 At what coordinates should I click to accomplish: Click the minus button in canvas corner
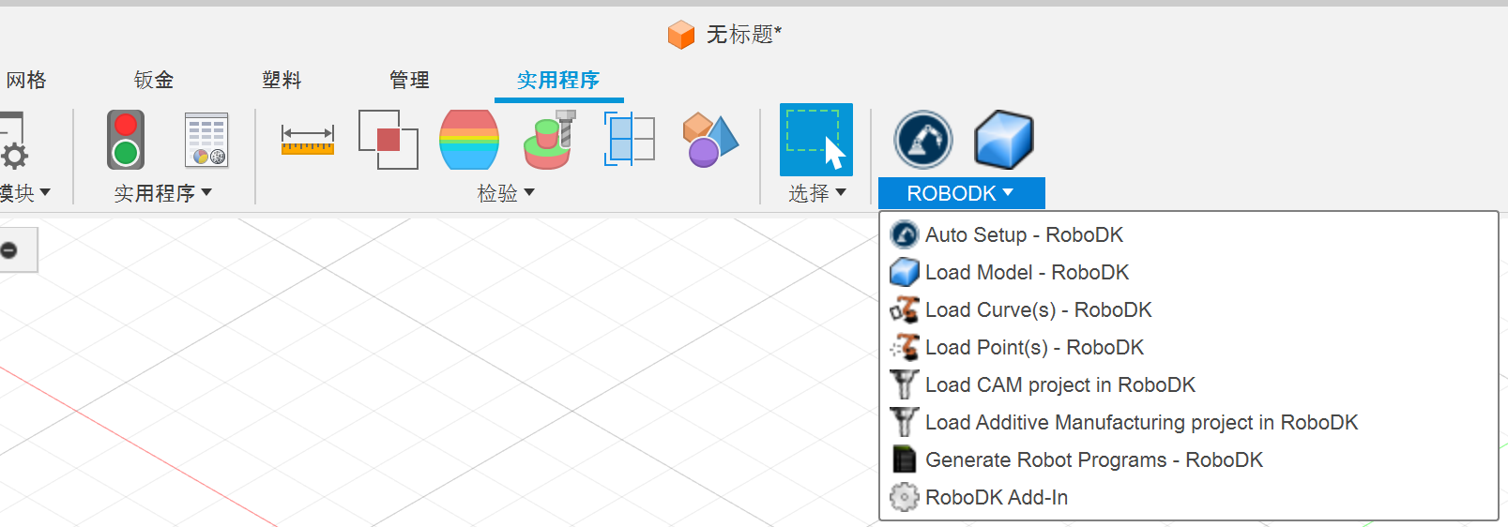[x=9, y=249]
